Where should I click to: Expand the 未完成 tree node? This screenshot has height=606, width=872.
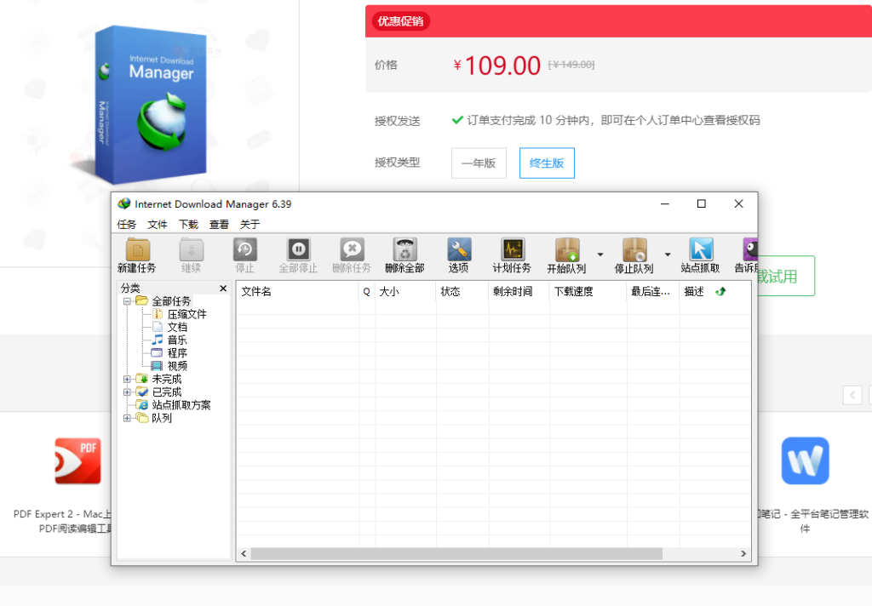[x=127, y=379]
